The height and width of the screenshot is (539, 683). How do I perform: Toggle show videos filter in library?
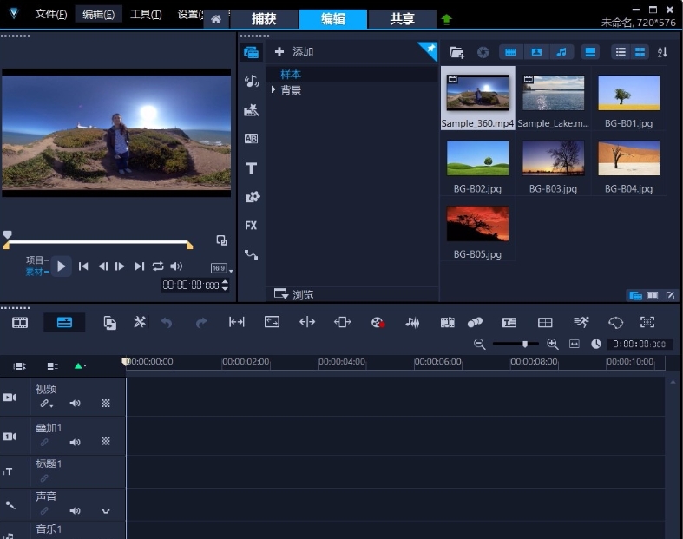[x=510, y=52]
